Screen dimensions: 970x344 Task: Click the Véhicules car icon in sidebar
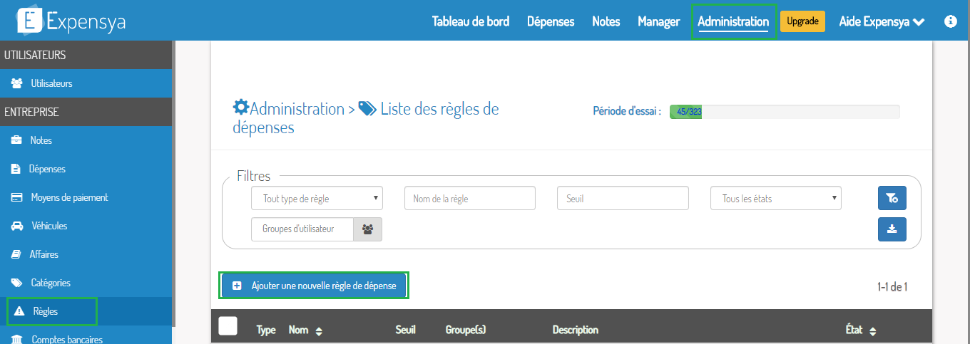[x=17, y=226]
